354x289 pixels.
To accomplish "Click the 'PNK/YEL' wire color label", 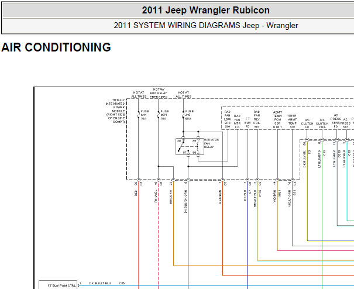I will [156, 196].
